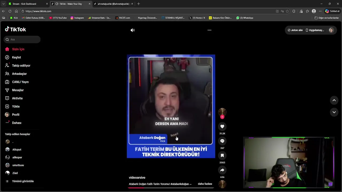
Task: Click the browser home icon
Action: point(16,11)
